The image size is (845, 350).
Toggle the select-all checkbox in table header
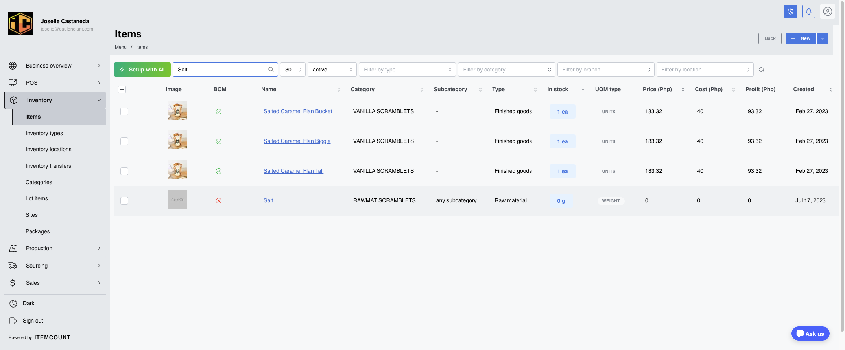pos(122,90)
